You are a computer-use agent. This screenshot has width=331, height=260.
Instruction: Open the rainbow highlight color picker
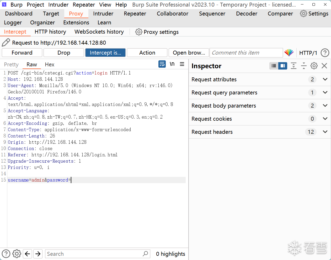coord(289,53)
